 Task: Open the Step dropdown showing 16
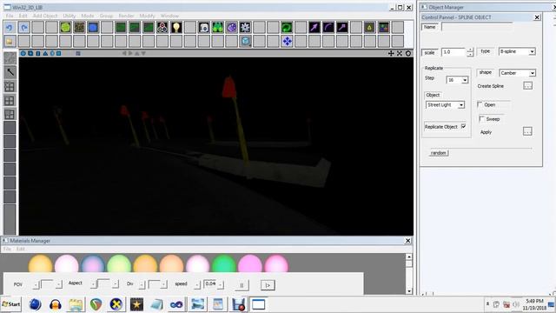tap(457, 80)
